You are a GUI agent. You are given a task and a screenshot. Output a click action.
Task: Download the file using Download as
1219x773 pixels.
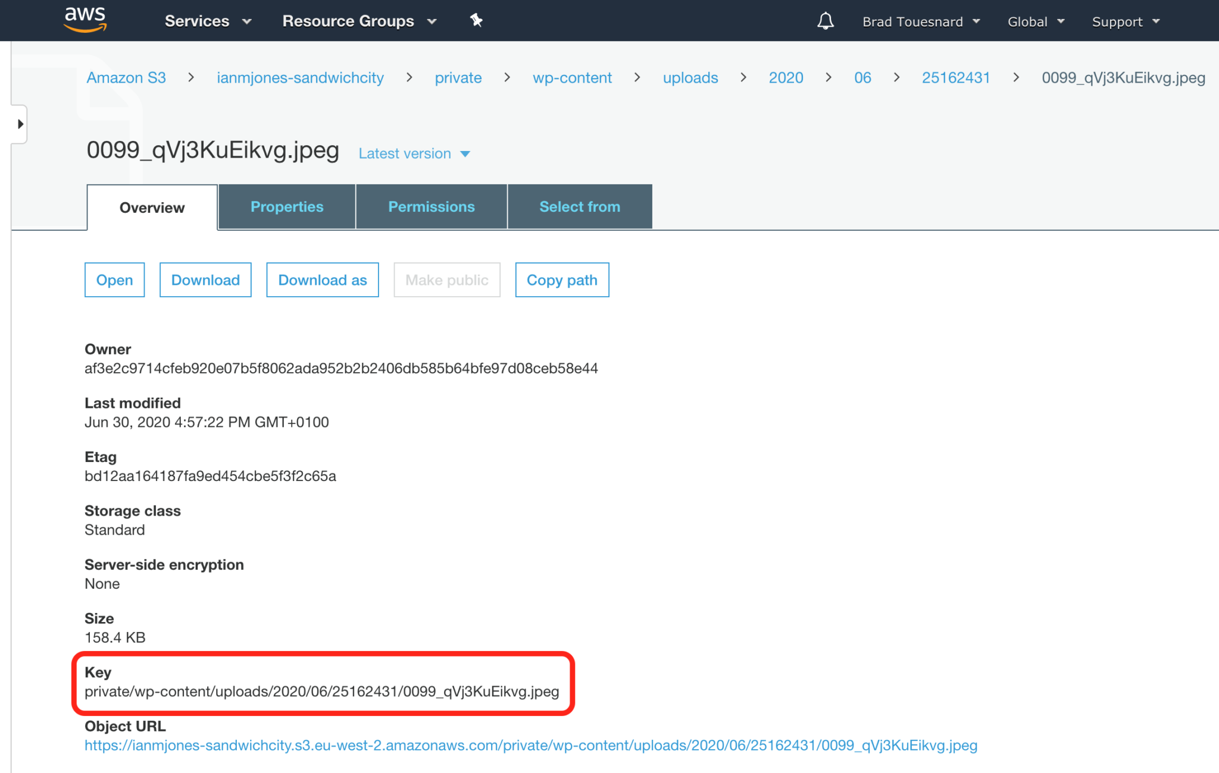click(322, 279)
